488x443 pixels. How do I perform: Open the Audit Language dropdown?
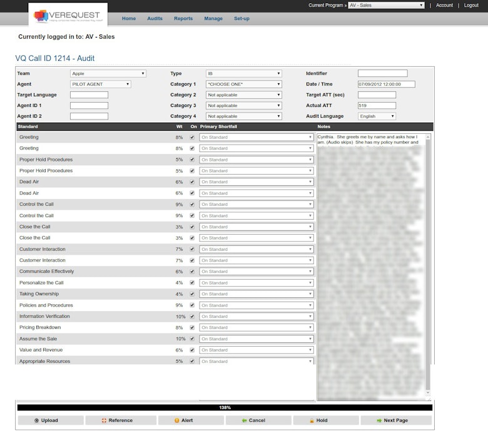click(x=377, y=116)
